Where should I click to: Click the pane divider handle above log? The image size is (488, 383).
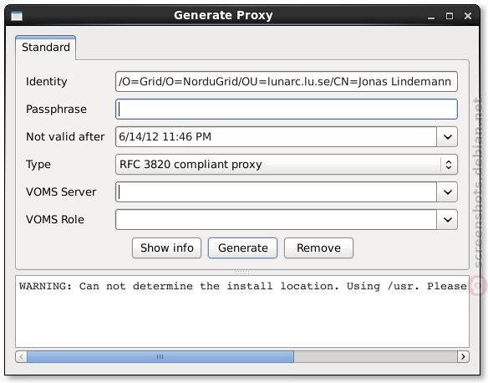[x=242, y=273]
